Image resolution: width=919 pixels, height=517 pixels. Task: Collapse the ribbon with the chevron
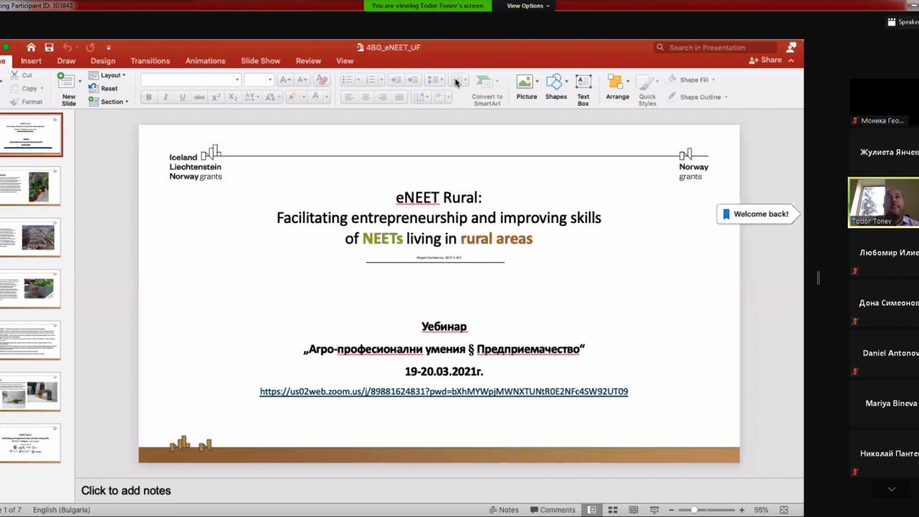tap(791, 61)
